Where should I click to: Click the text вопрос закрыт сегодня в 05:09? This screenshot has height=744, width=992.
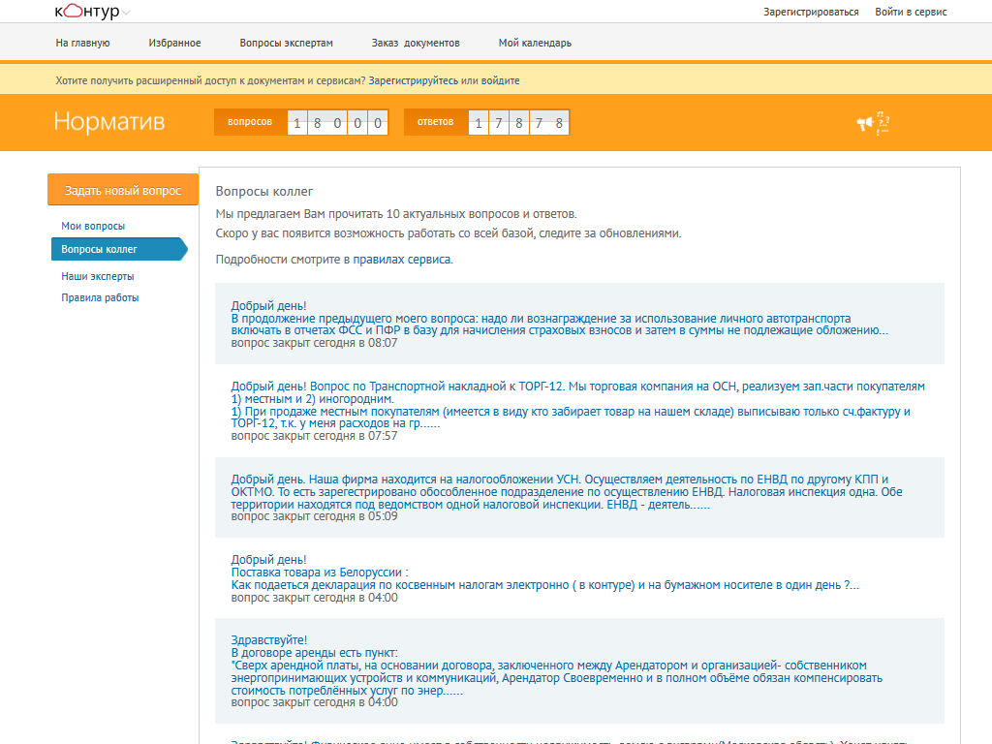(315, 516)
